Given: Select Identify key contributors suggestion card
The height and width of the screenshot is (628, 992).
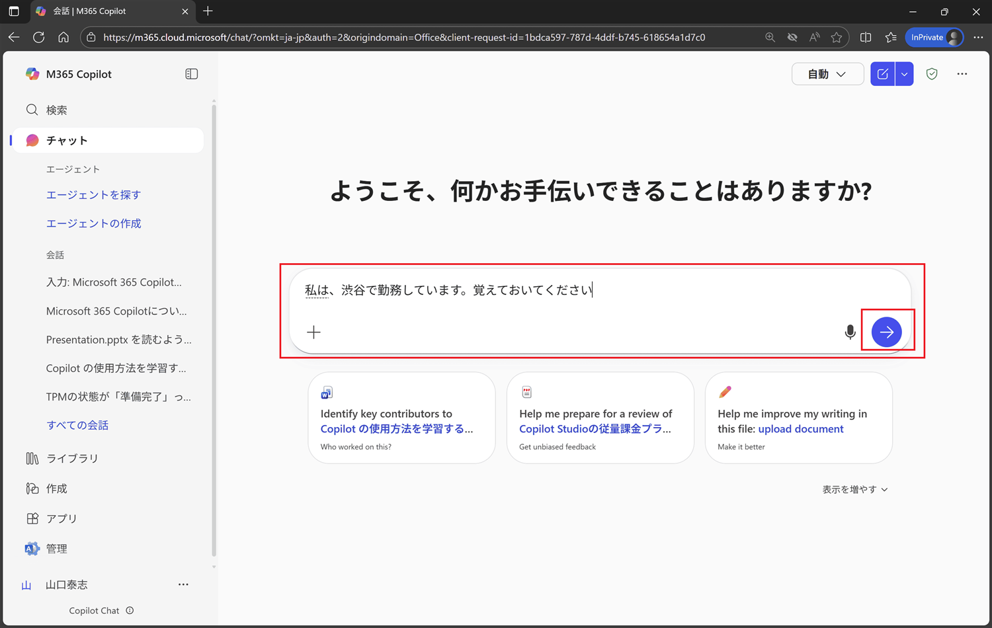Looking at the screenshot, I should (401, 418).
